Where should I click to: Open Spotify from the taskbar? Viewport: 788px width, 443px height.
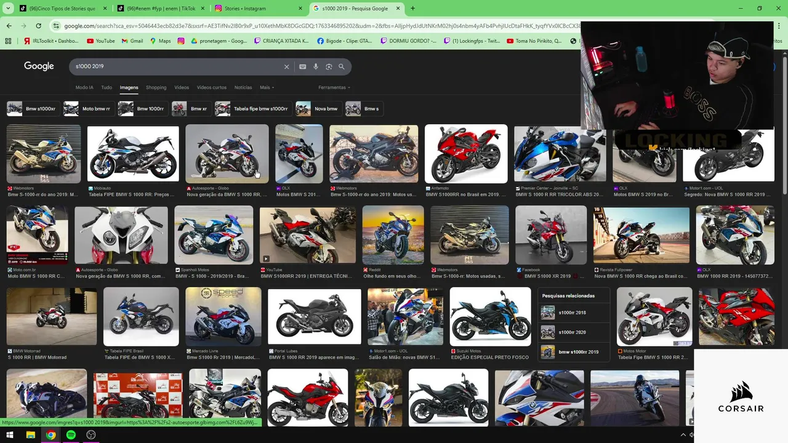(x=71, y=435)
